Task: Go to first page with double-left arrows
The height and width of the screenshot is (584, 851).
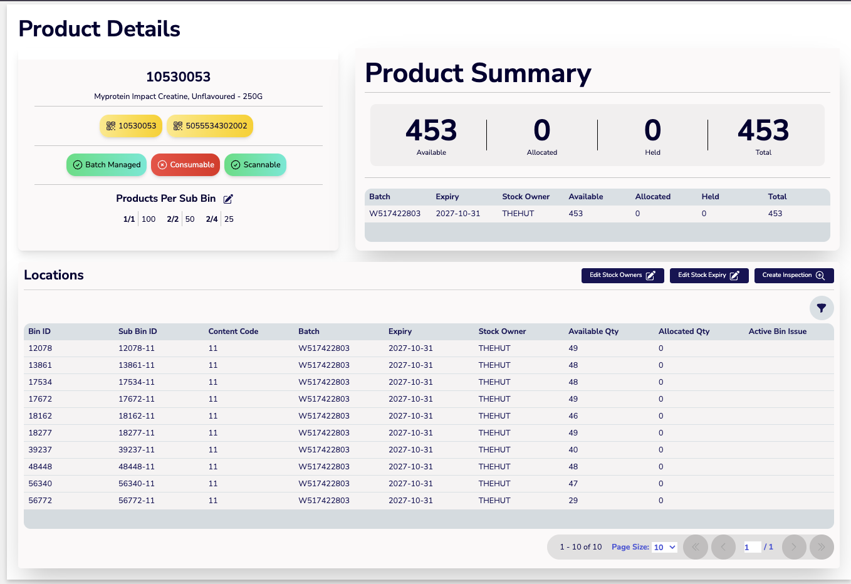Action: point(696,547)
